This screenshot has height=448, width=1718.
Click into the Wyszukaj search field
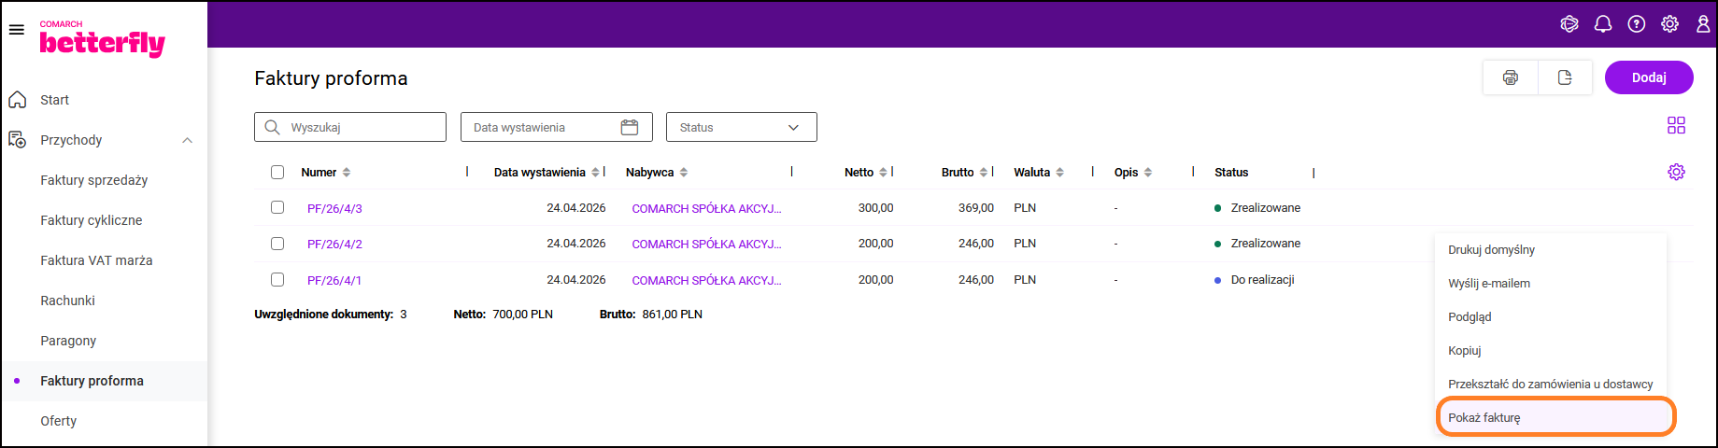click(360, 127)
